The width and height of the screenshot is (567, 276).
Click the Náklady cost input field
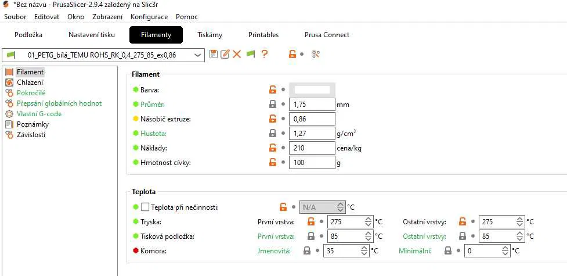pyautogui.click(x=312, y=148)
